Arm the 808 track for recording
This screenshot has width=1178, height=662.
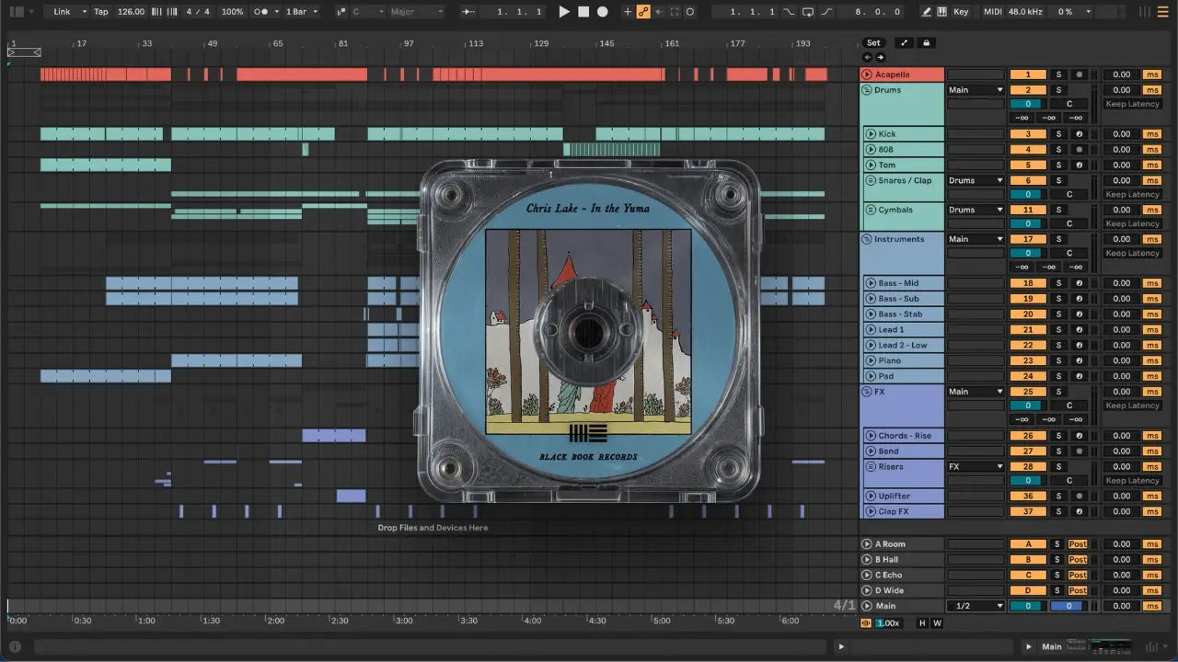(1078, 150)
